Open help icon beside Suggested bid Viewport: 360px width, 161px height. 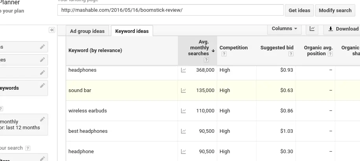[x=291, y=54]
